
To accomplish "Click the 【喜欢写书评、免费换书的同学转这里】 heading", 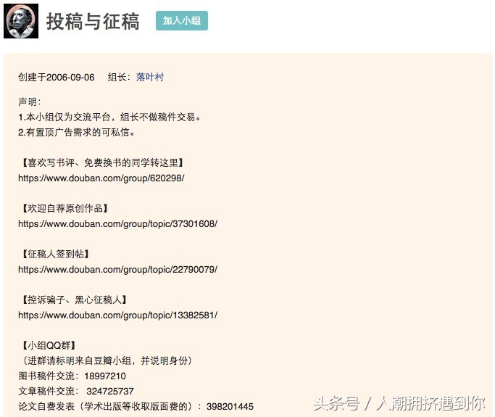I will point(103,162).
